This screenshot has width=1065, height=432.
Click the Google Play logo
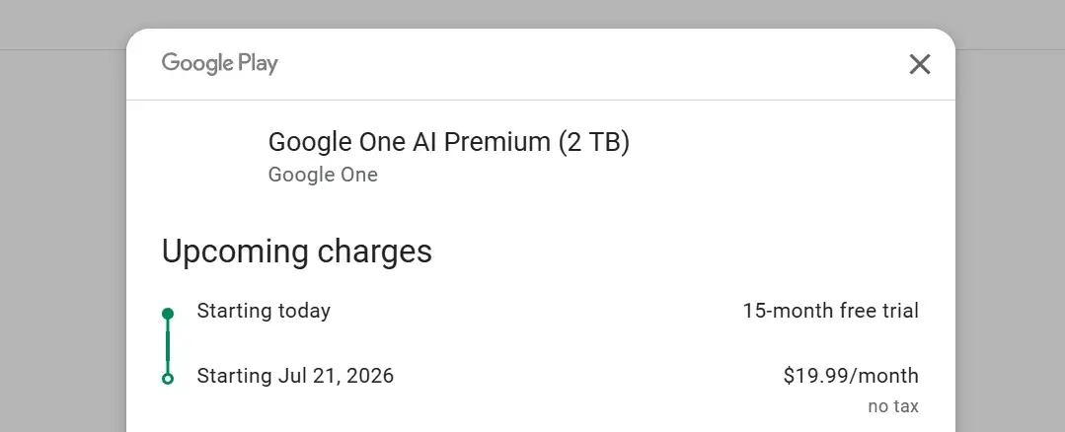(x=219, y=64)
